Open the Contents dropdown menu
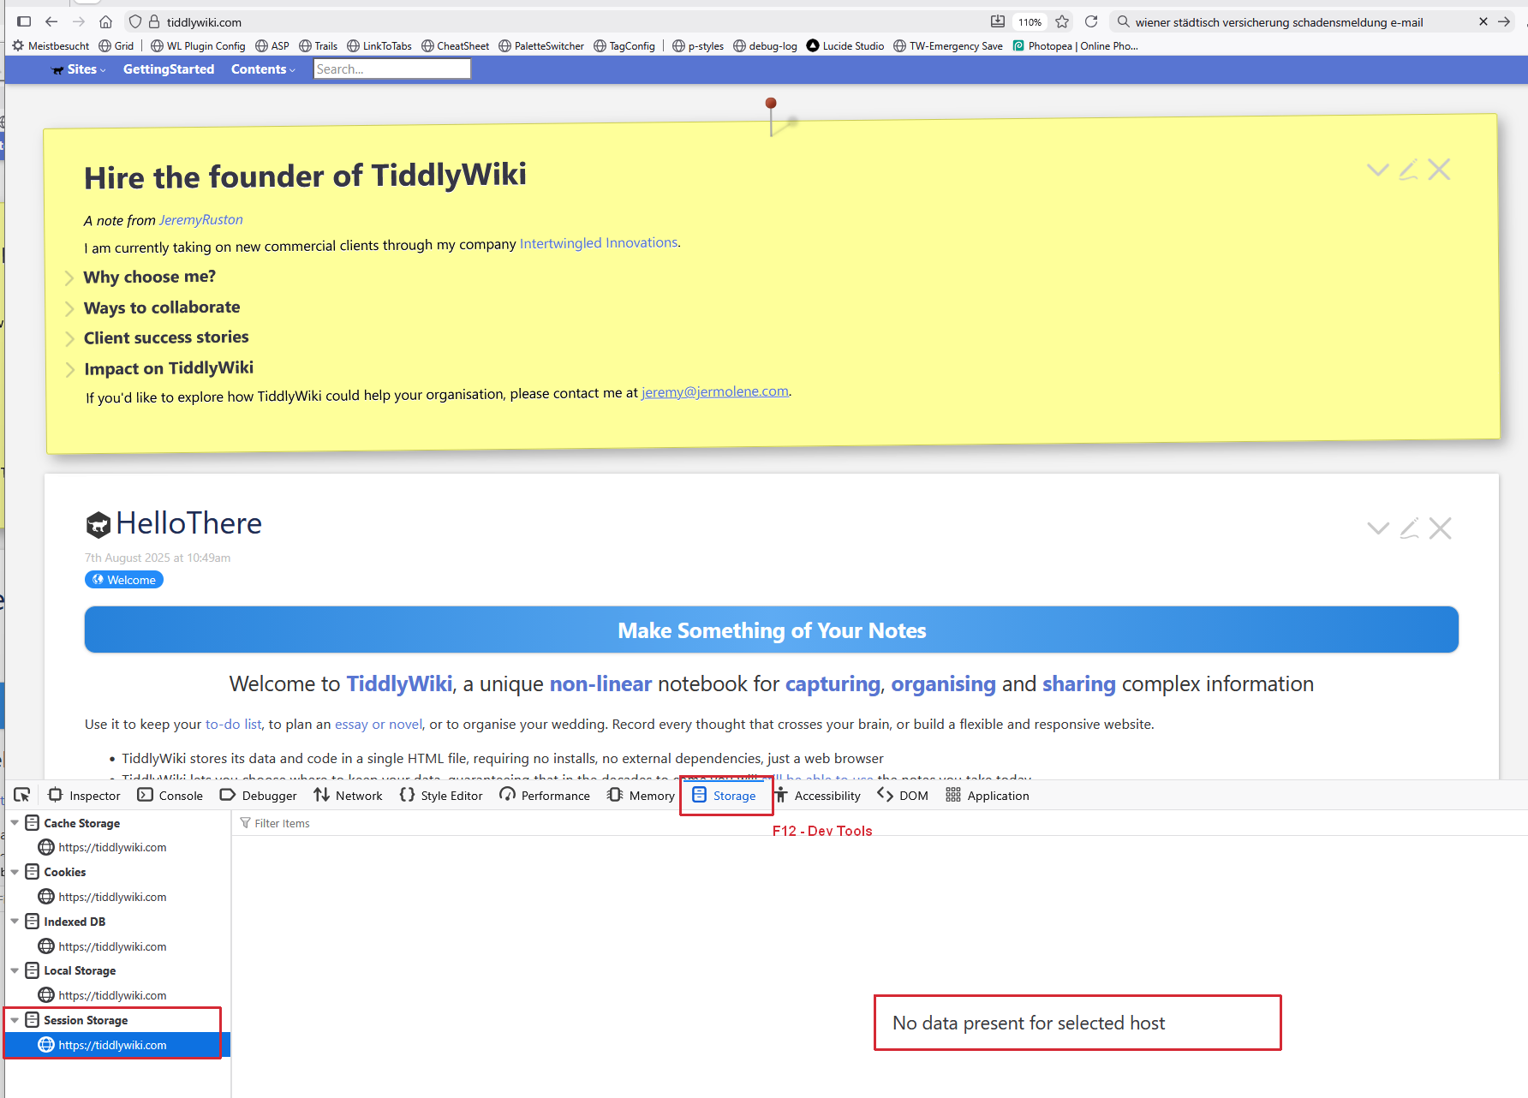The width and height of the screenshot is (1528, 1098). (262, 69)
